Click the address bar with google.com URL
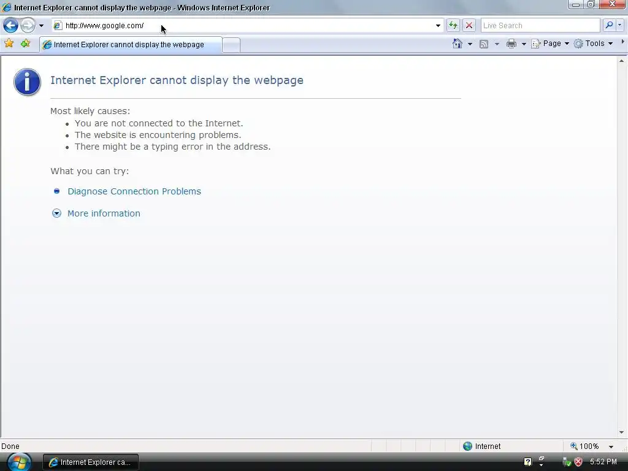 click(x=248, y=26)
